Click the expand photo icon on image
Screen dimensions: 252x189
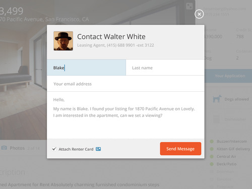pos(190,7)
